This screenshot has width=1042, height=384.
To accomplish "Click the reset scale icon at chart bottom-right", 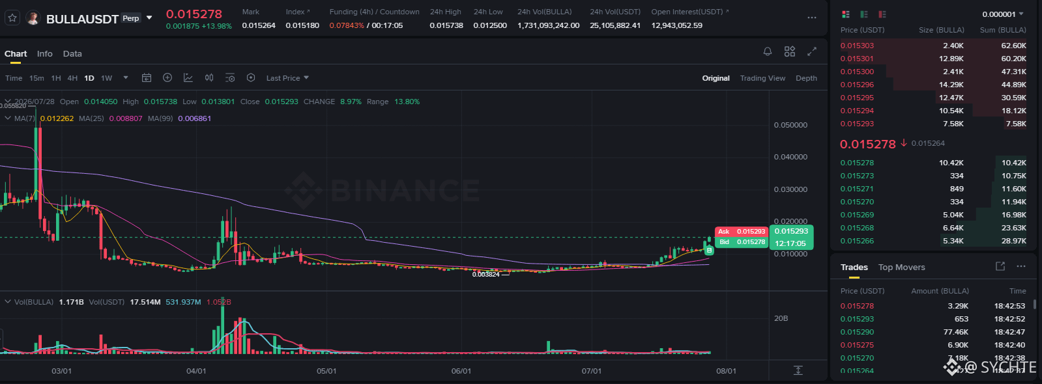I will pos(798,370).
